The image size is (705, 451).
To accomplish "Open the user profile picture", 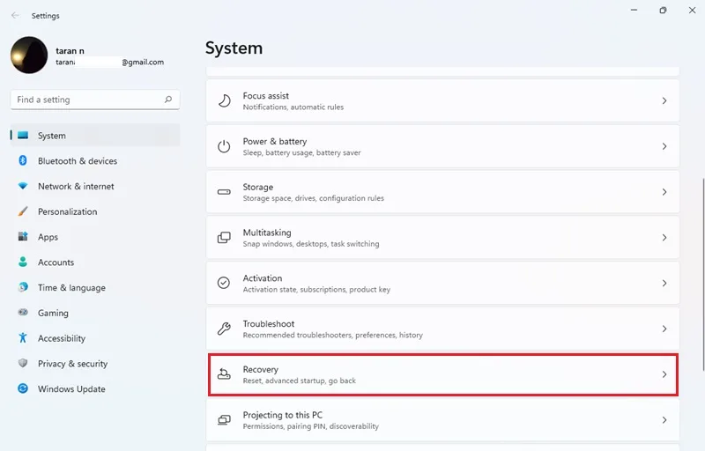I will coord(29,55).
